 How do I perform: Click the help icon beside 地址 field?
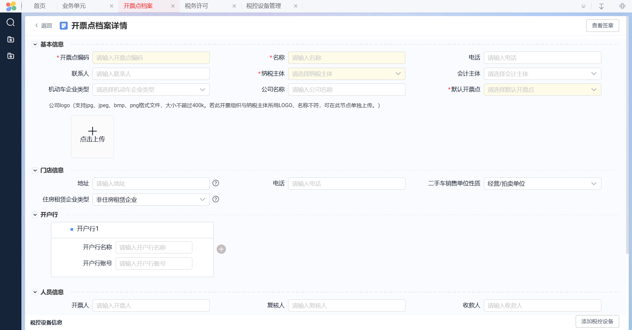pos(216,183)
